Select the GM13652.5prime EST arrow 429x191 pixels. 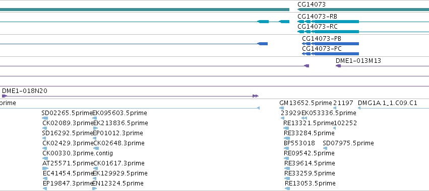pyautogui.click(x=281, y=108)
